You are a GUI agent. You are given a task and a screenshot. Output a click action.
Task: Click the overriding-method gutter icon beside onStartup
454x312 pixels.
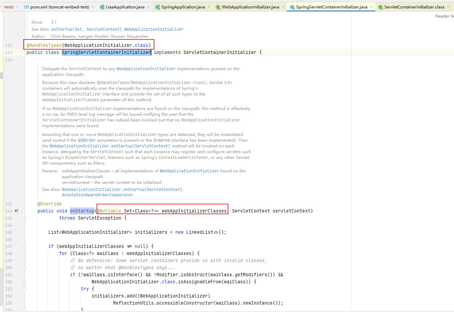pos(17,211)
